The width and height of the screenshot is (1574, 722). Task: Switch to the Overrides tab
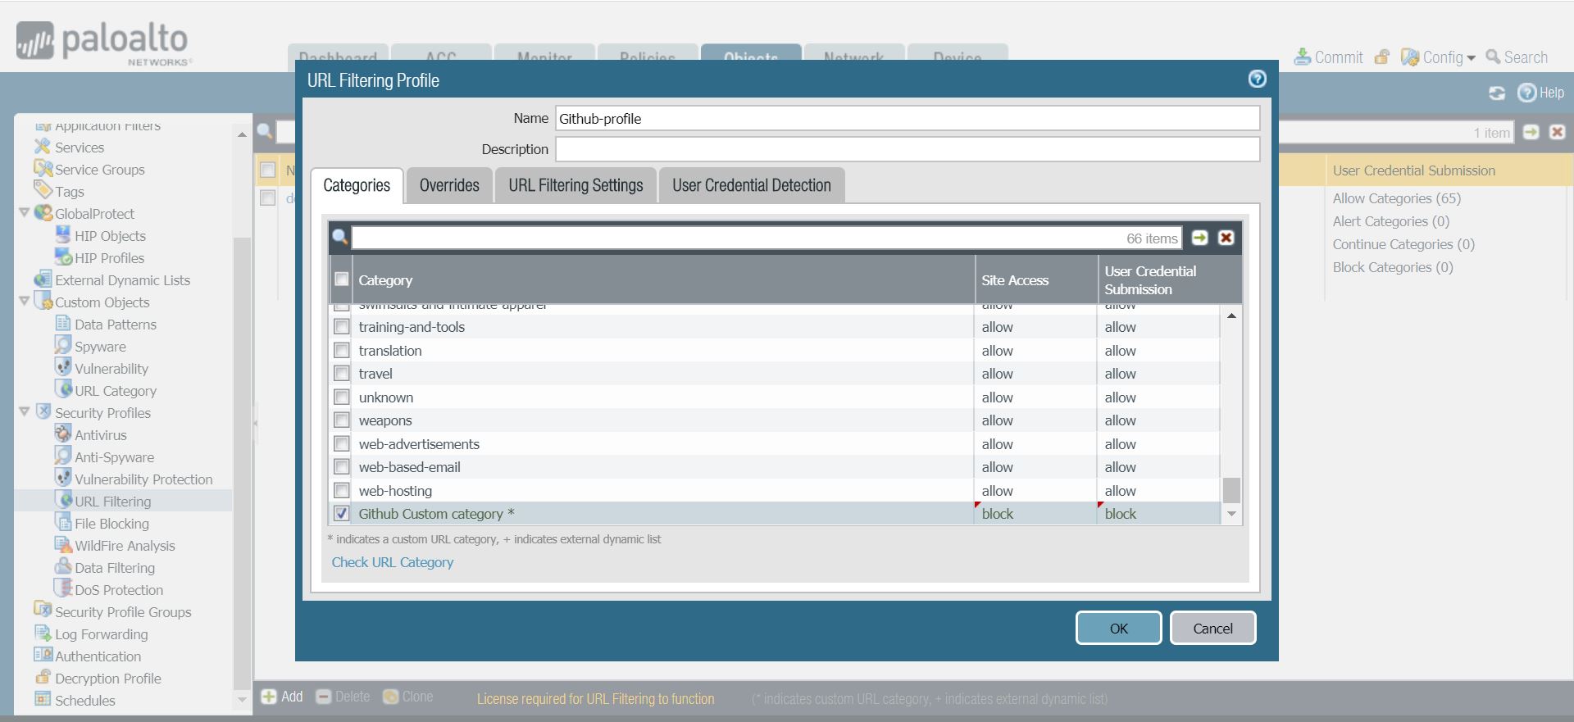[x=449, y=186]
